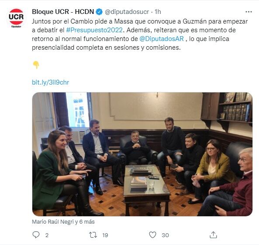Open the three-dot more options menu
This screenshot has width=259, height=245.
(x=249, y=12)
